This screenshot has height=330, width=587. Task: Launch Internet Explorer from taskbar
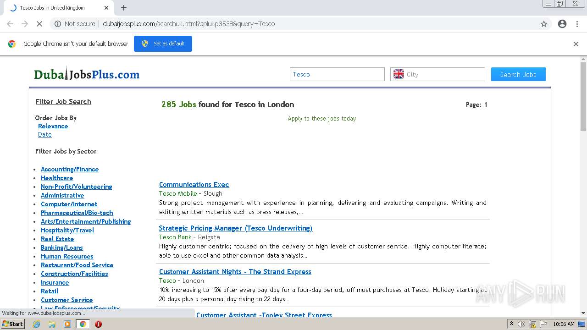click(x=37, y=324)
